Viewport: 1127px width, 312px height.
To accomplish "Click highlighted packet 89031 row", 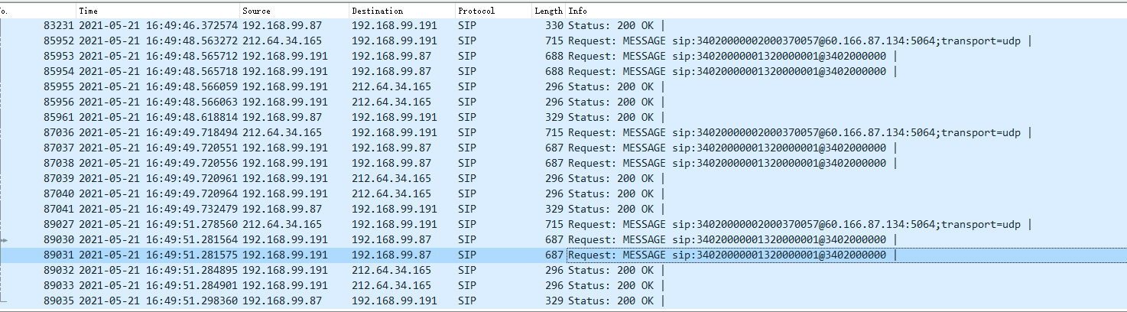I will tap(306, 255).
